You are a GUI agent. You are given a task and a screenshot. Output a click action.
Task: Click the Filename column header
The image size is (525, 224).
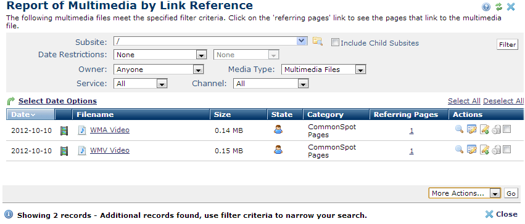[95, 114]
